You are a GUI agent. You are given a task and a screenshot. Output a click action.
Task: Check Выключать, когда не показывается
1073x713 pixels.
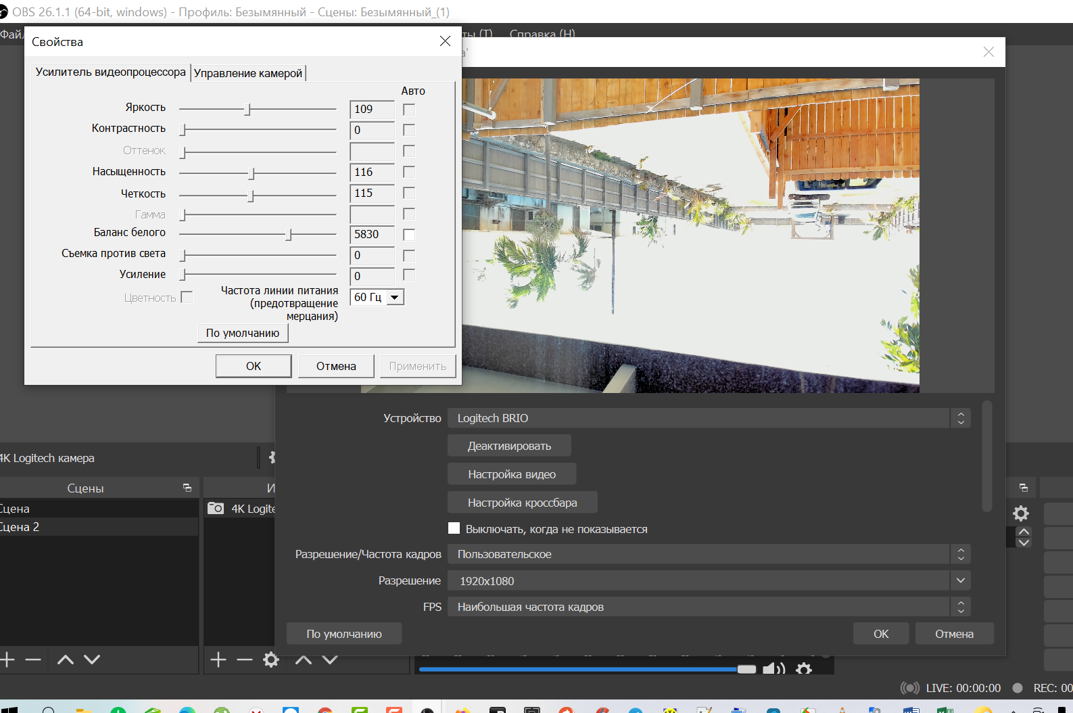pos(454,528)
